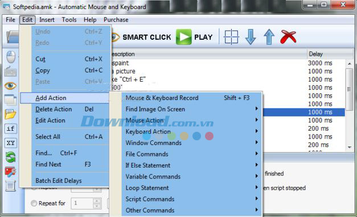Select the mouse icon in sidebar
Image resolution: width=357 pixels, height=217 pixels.
point(11,57)
